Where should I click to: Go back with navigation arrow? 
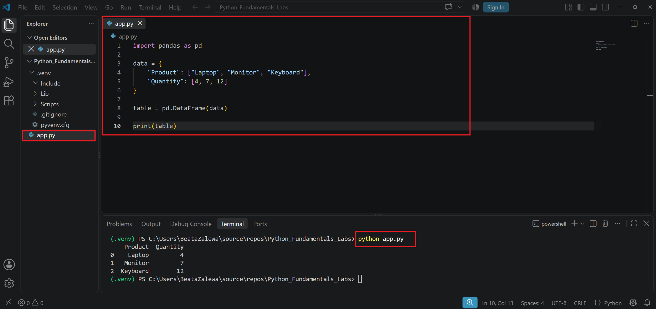click(195, 7)
